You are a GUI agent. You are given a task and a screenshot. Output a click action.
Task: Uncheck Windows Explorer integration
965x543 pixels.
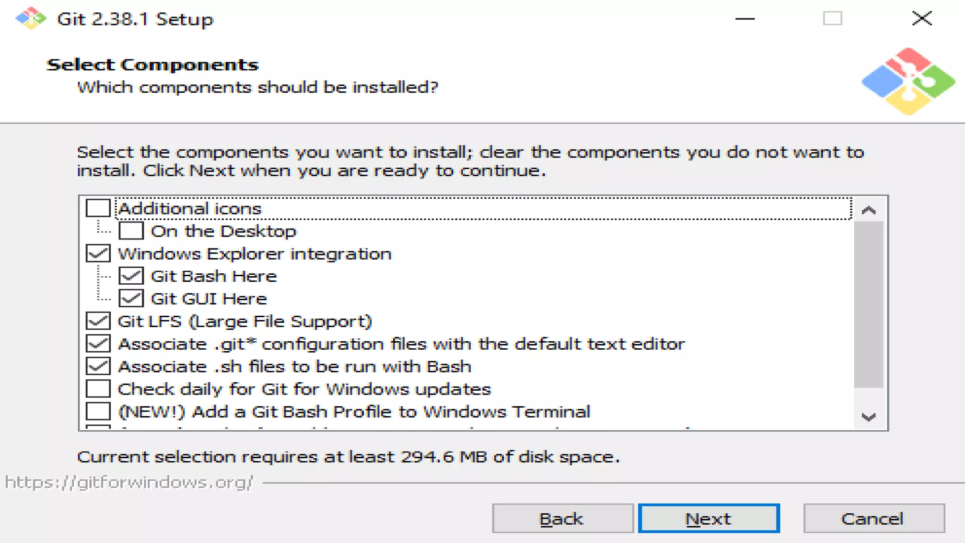tap(98, 254)
